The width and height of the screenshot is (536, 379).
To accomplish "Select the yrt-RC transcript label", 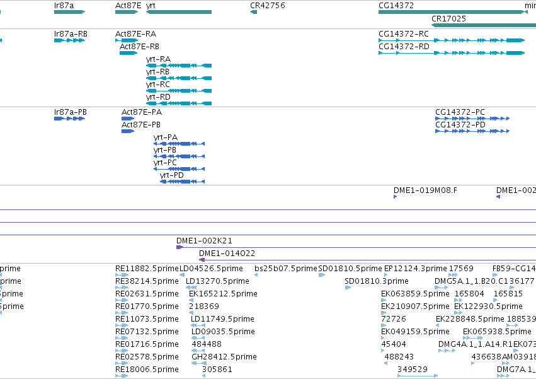I will (158, 85).
